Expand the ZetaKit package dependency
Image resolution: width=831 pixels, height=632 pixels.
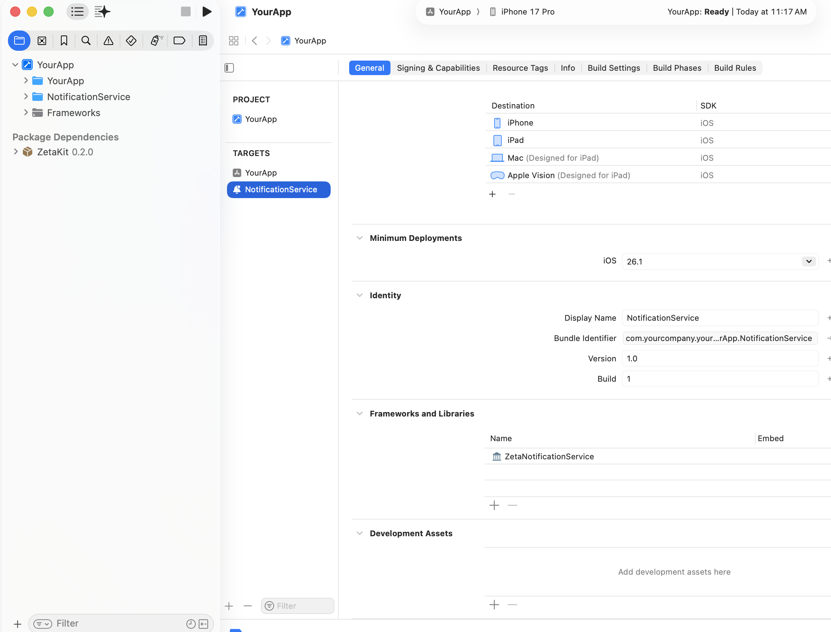pos(16,152)
